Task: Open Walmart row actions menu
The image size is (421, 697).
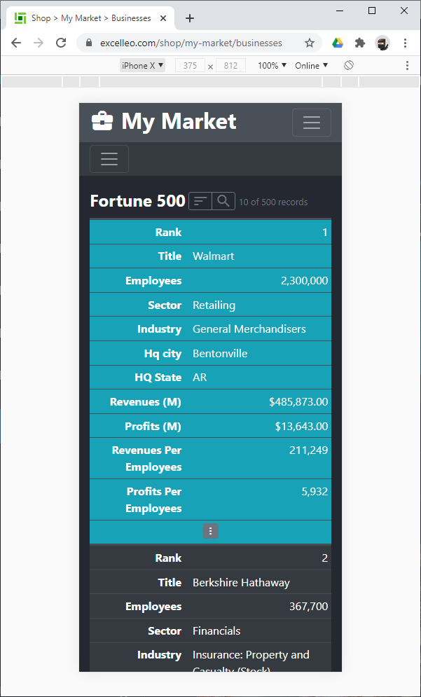Action: point(211,531)
